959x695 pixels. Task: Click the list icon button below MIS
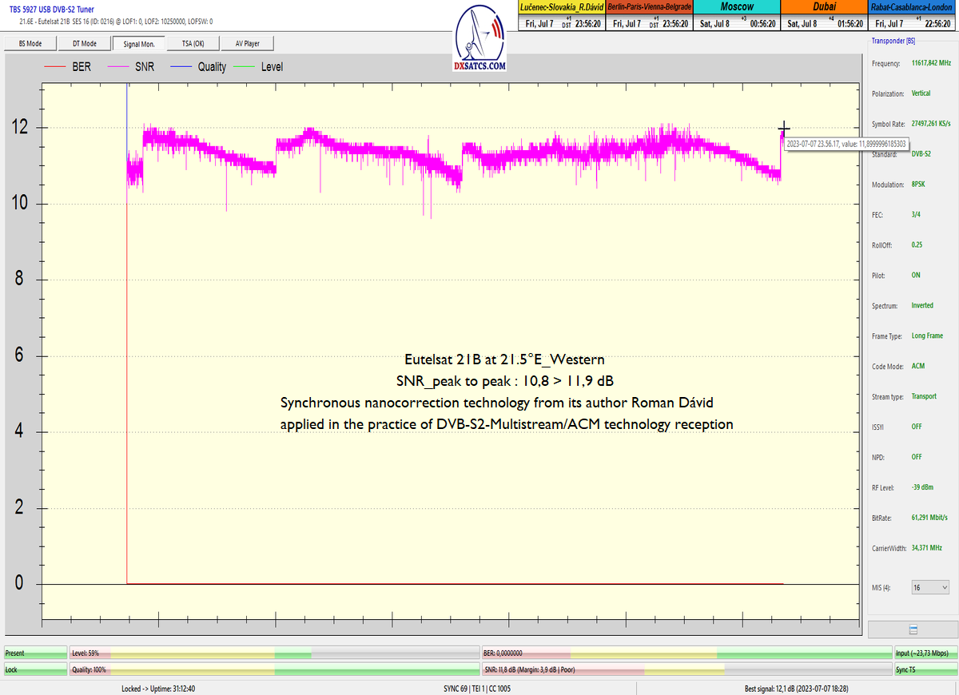coord(913,629)
